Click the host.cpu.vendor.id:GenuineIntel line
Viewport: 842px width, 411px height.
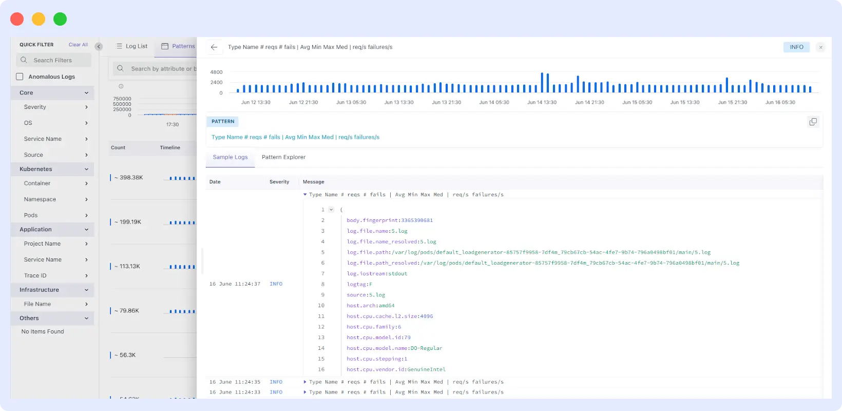(x=396, y=369)
